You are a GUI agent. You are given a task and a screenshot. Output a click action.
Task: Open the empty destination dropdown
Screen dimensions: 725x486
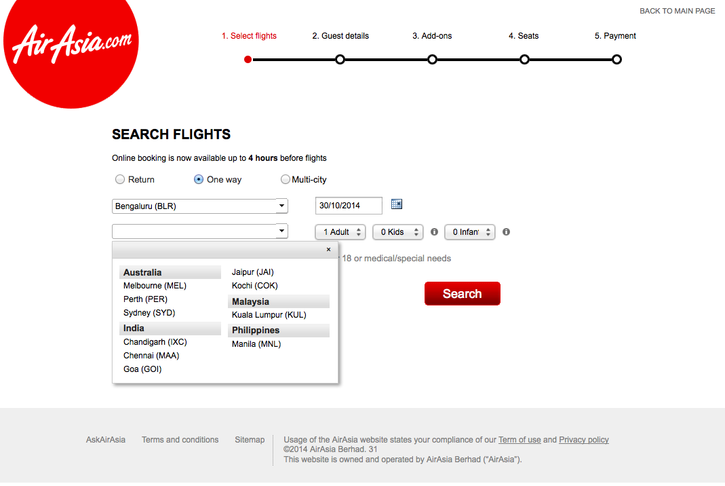(x=200, y=231)
